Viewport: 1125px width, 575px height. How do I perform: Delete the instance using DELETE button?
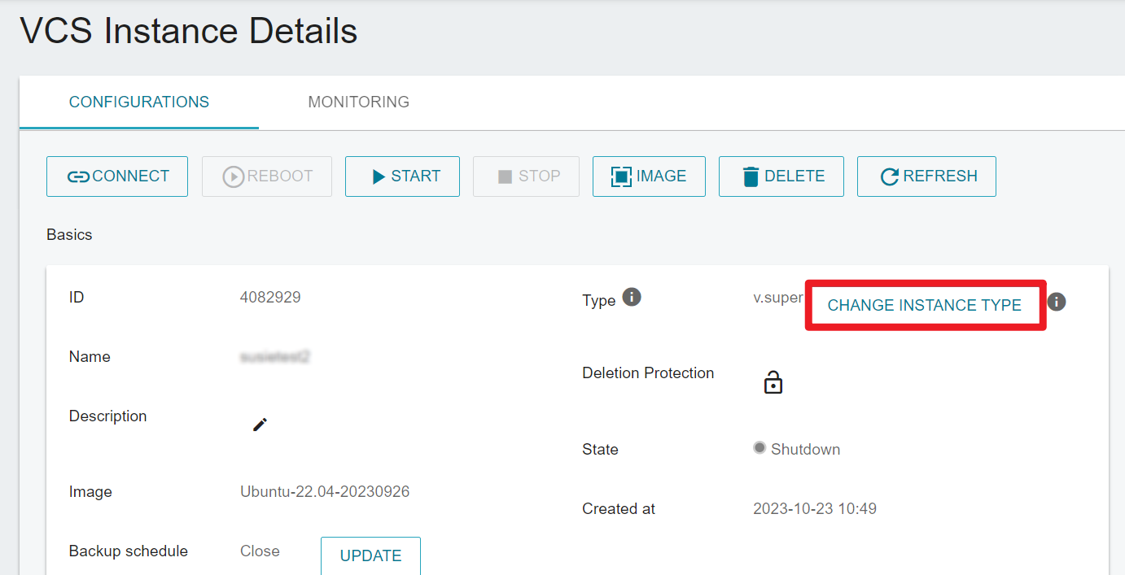781,176
